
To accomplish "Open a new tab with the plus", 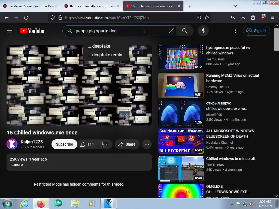I will tap(189, 6).
